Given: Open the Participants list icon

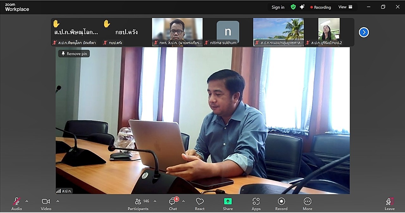Looking at the screenshot, I should [x=138, y=202].
